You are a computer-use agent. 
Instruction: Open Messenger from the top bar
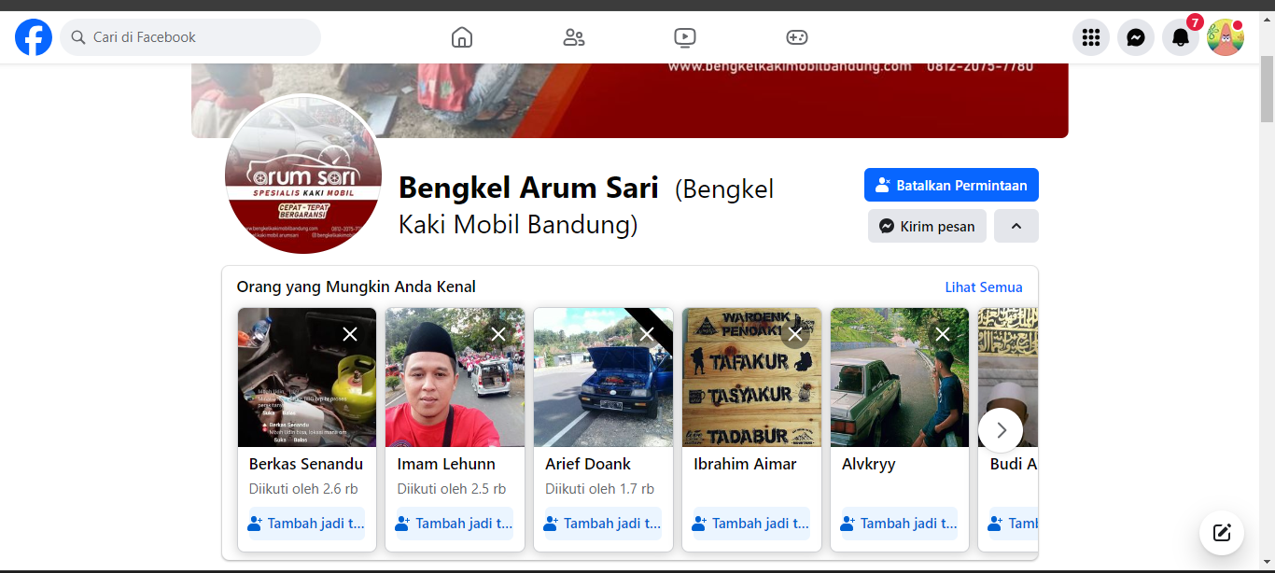point(1136,37)
